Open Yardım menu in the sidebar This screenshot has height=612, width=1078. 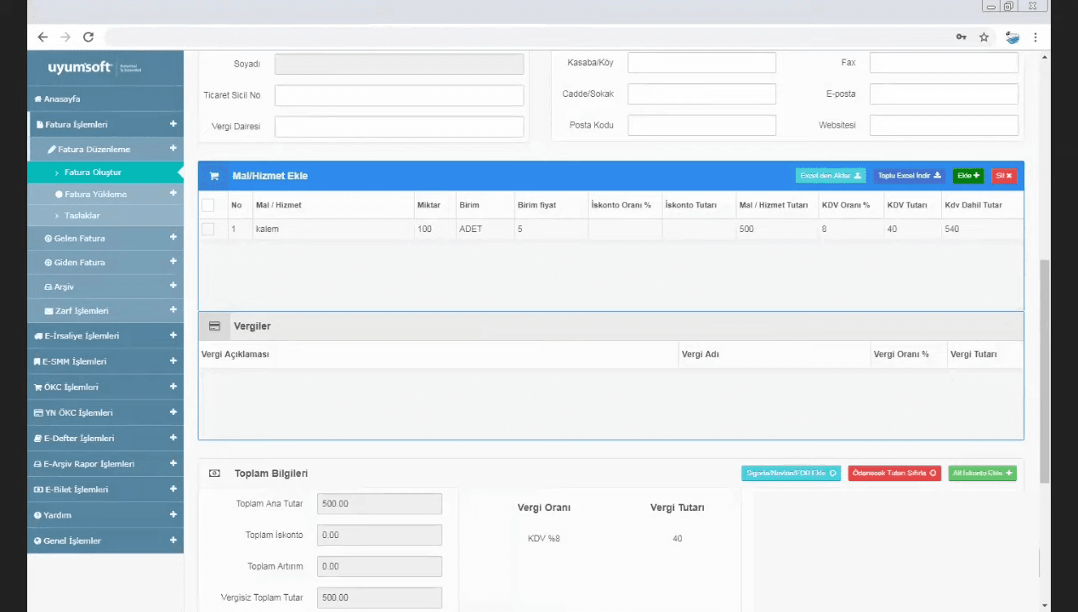(105, 515)
